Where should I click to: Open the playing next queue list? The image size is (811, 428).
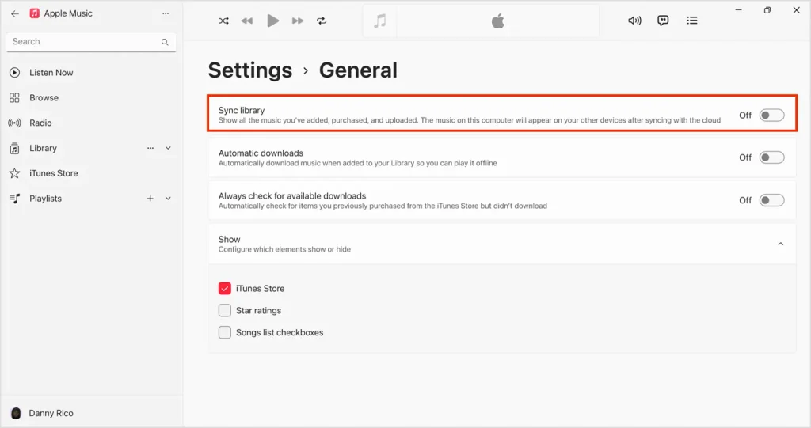(691, 21)
